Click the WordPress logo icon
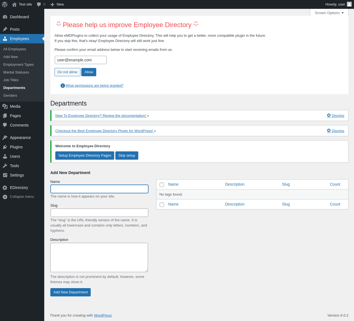This screenshot has height=321, width=354. (5, 4)
